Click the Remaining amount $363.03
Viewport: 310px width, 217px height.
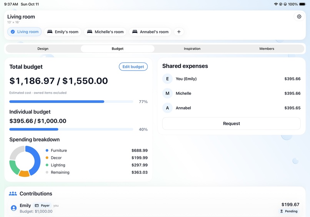pos(140,172)
